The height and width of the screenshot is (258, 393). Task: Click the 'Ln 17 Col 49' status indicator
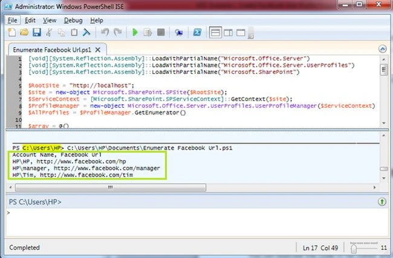click(x=320, y=248)
